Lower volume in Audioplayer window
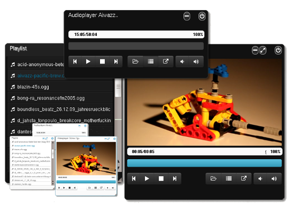Screen dimensions: 291x211 182,61
